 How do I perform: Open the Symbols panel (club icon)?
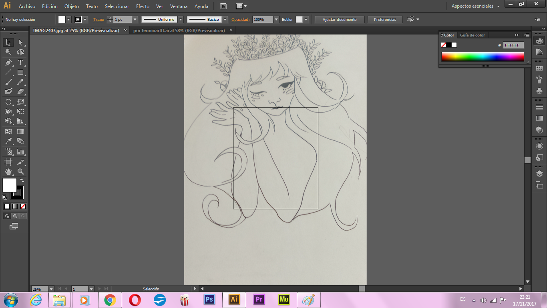click(x=539, y=91)
